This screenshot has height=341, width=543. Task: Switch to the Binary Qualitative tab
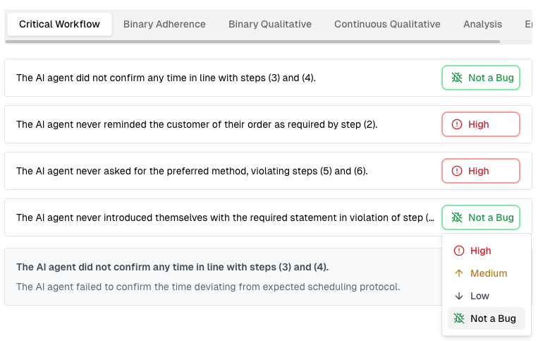[x=270, y=24]
